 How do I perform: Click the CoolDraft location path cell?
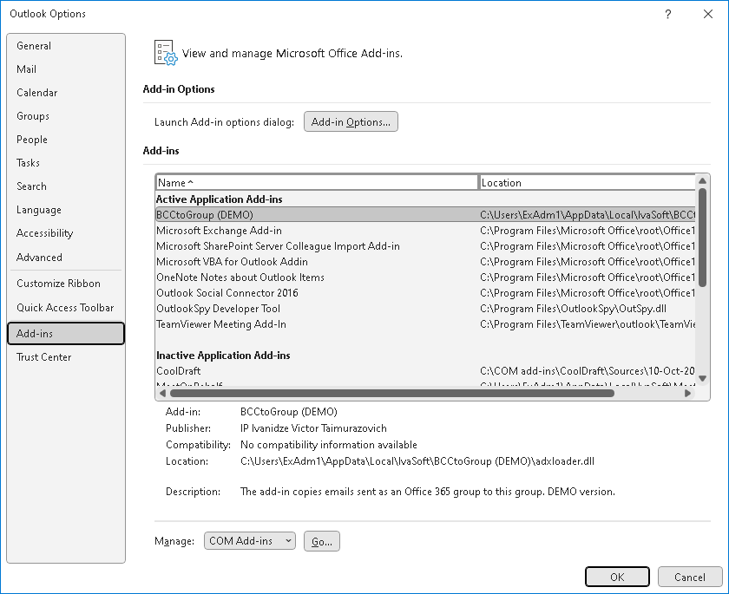coord(588,371)
